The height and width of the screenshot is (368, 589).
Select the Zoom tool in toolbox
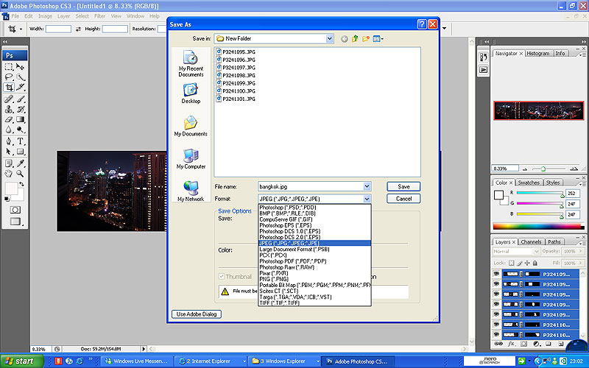[x=21, y=174]
